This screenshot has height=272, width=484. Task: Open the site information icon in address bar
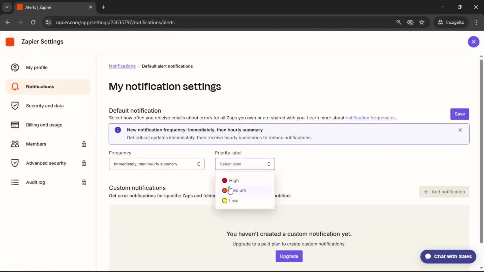click(x=48, y=22)
